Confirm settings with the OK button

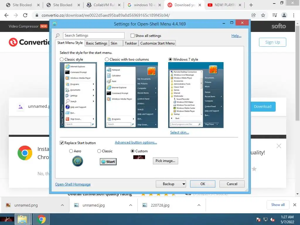203,184
